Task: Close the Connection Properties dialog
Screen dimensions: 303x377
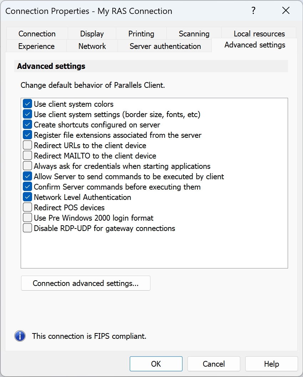Action: click(286, 11)
